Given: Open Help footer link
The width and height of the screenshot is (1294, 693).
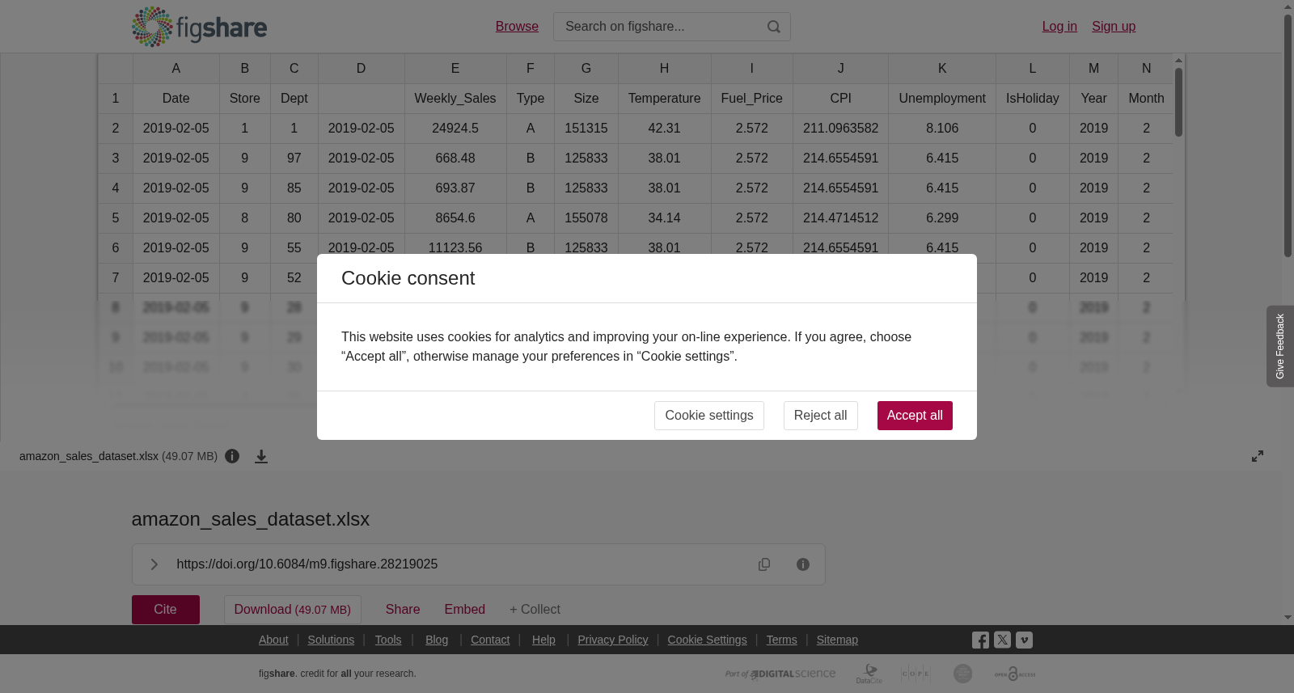Looking at the screenshot, I should (x=543, y=640).
